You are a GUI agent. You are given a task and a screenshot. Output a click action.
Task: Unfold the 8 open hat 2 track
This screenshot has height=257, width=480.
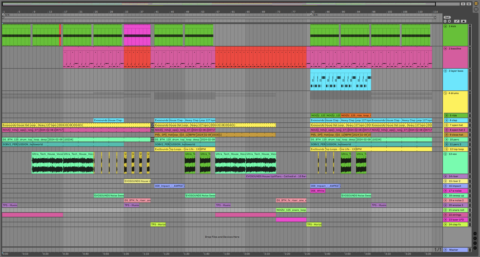point(447,130)
